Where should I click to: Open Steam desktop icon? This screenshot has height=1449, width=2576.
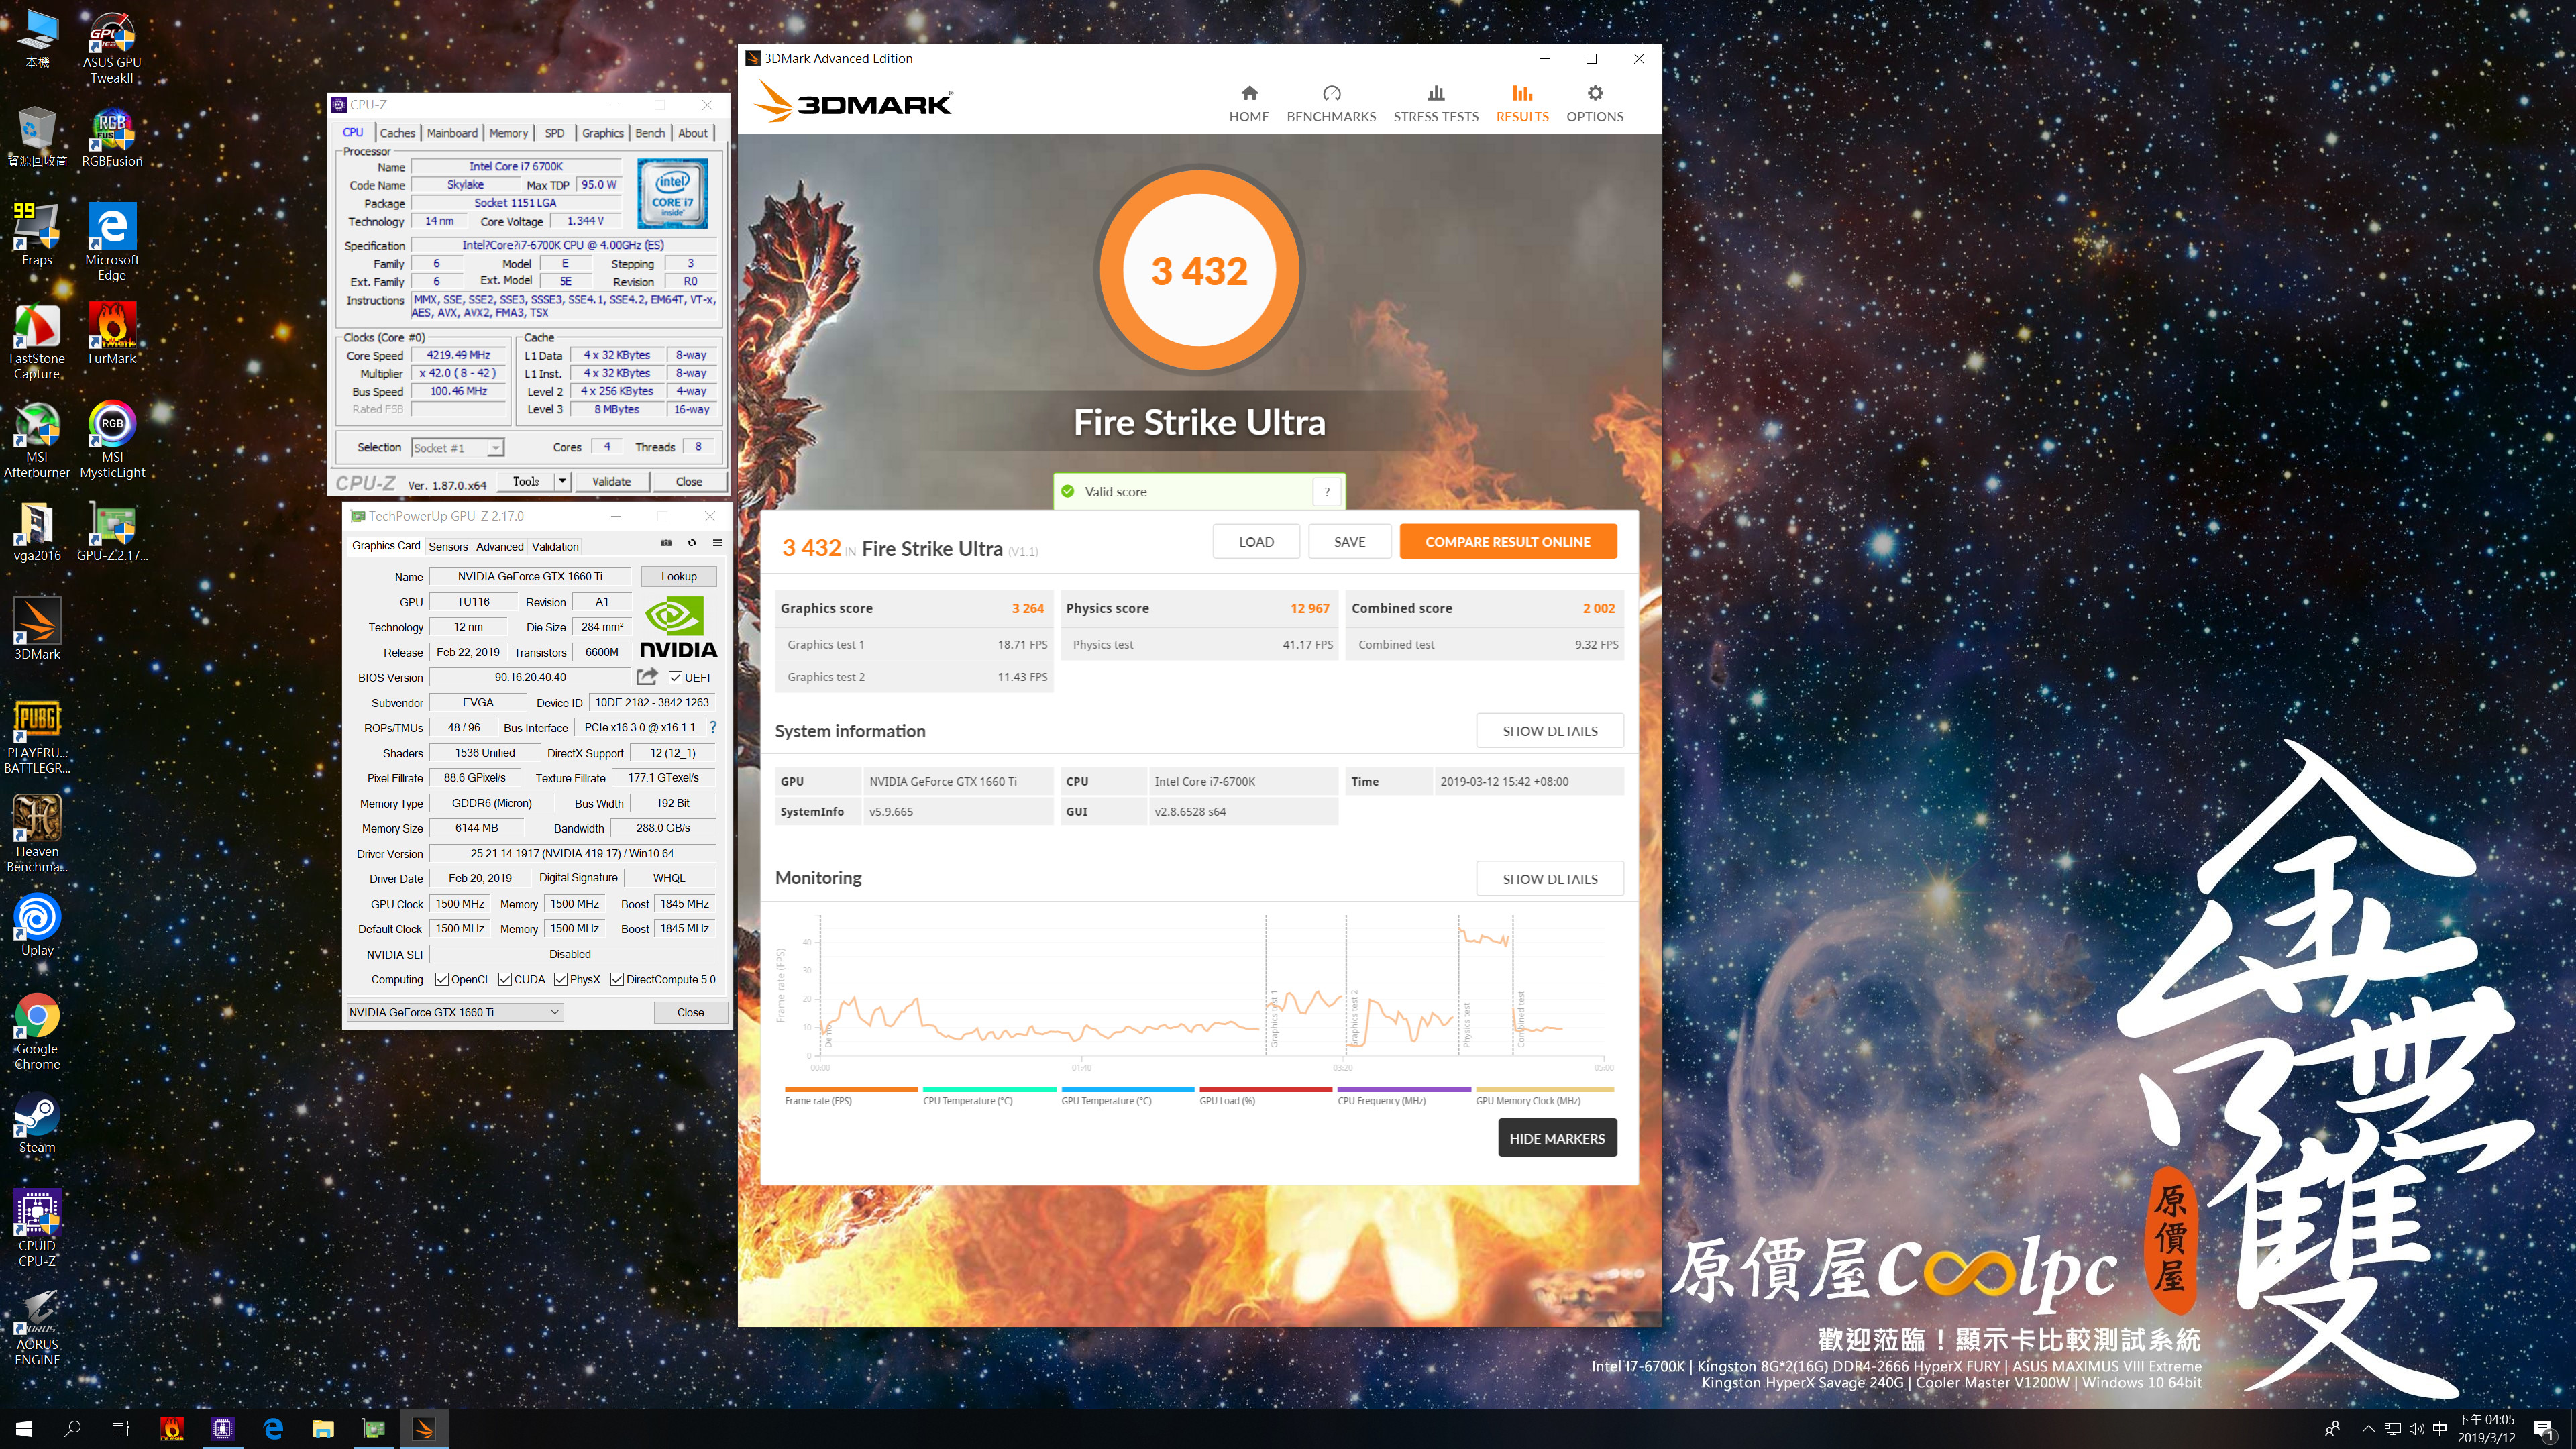tap(37, 1124)
